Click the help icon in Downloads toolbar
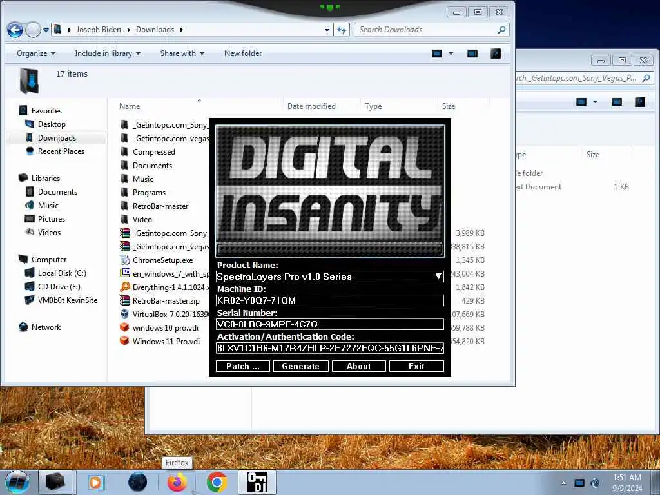Viewport: 660px width, 495px height. 496,53
